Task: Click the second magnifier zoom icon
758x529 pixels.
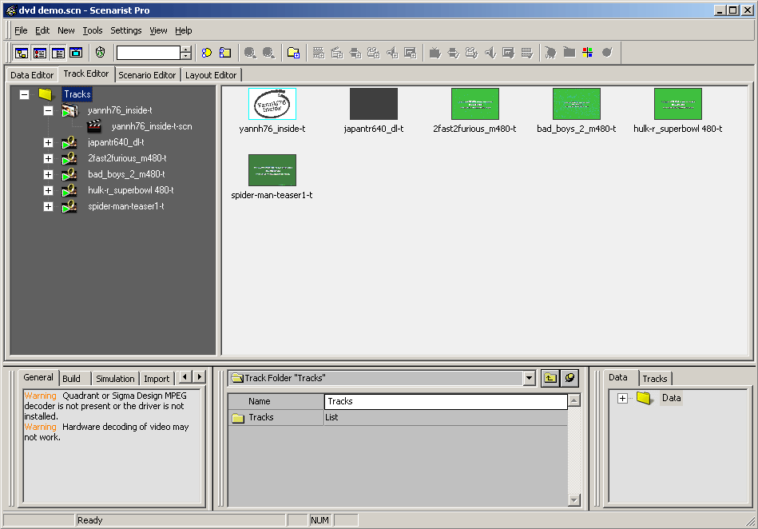Action: click(269, 53)
